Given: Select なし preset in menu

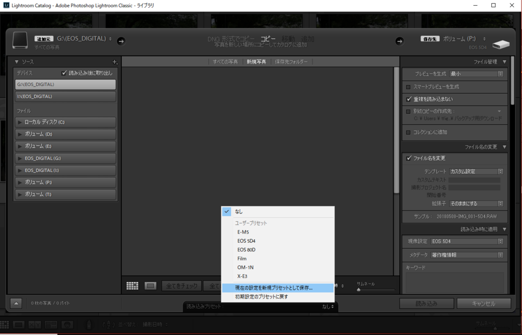Looking at the screenshot, I should coord(278,212).
